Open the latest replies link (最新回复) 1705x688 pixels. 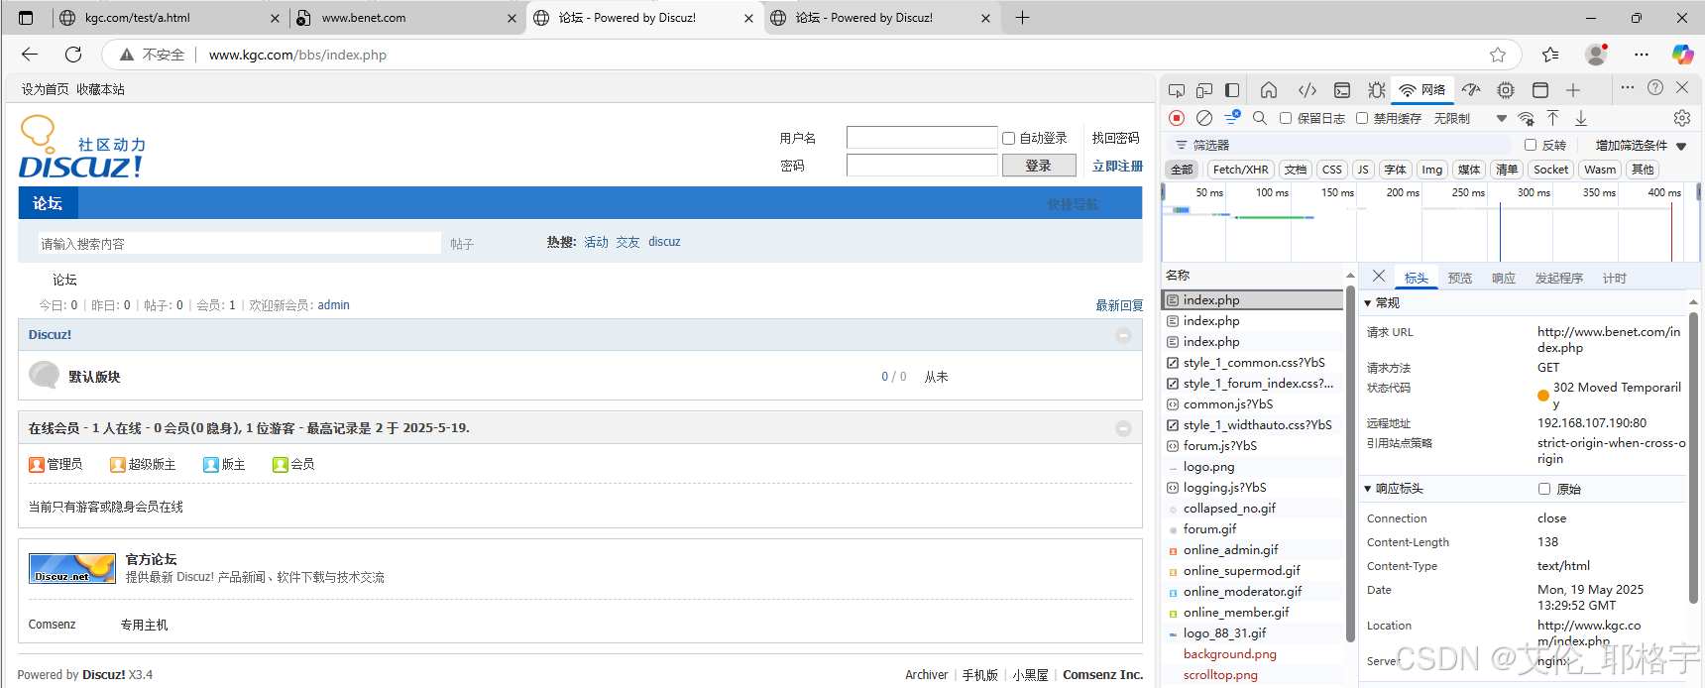tap(1119, 305)
